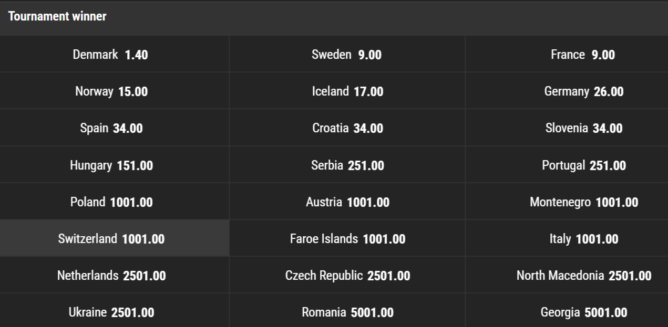Viewport: 668px width, 327px height.
Task: Bet on Sweden at 9.00
Action: point(346,55)
